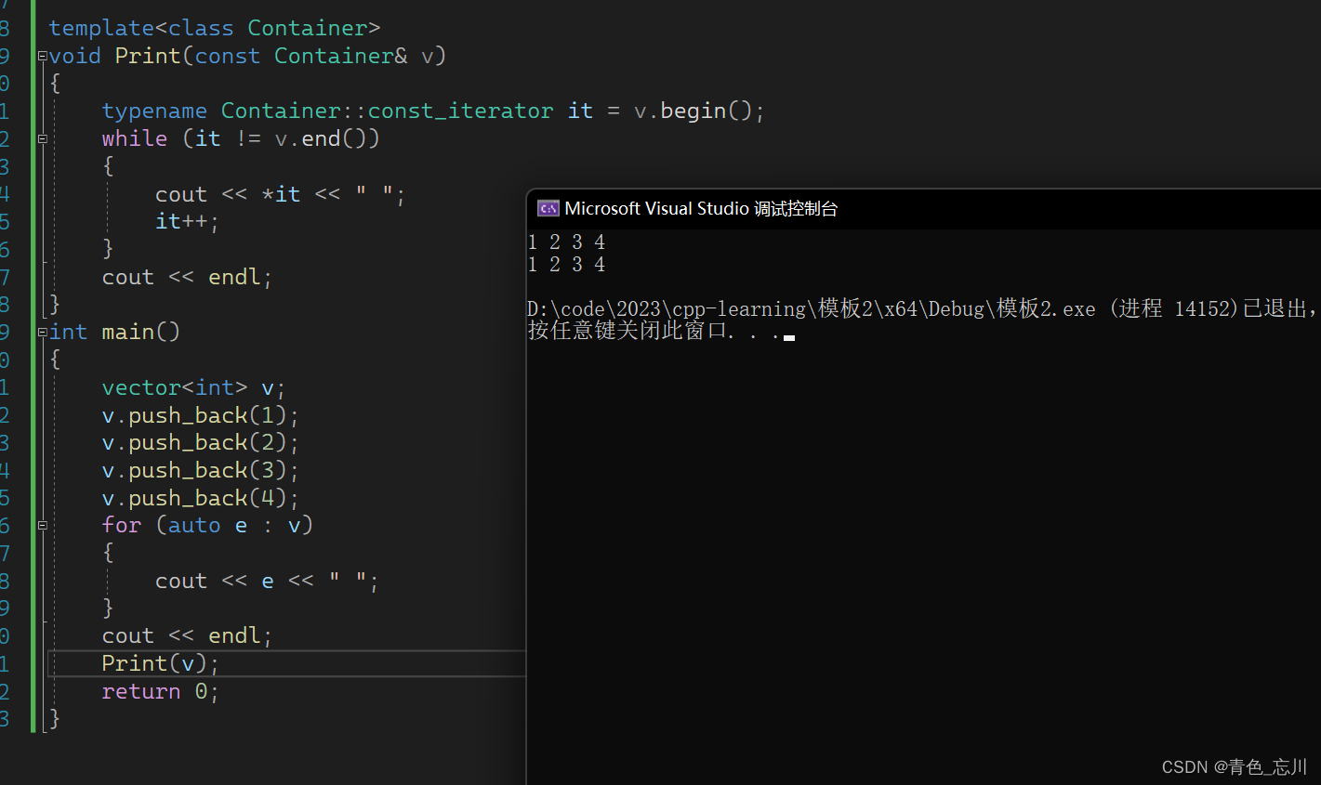Click the 'template<class Container>' line
Viewport: 1321px width, 785px height.
[x=215, y=28]
